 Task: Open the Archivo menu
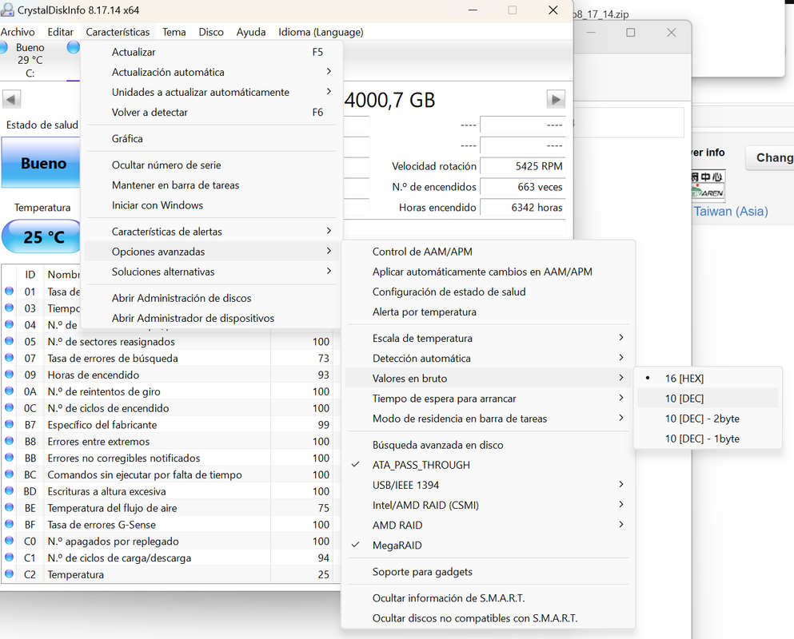[x=18, y=32]
